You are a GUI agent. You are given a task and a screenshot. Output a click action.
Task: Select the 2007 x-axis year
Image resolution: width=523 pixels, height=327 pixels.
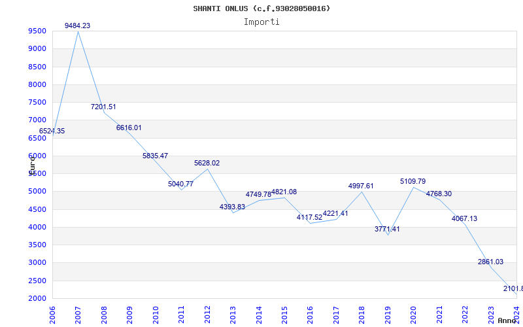78,315
